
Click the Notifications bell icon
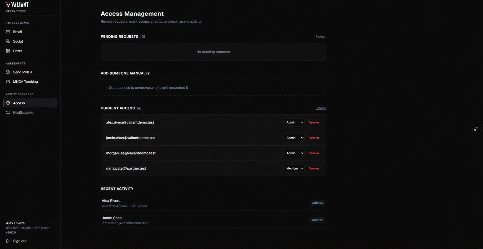(x=8, y=112)
